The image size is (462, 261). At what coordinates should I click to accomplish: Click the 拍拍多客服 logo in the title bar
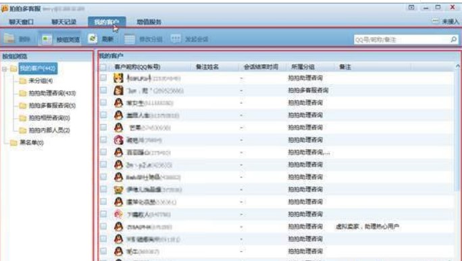[5, 9]
